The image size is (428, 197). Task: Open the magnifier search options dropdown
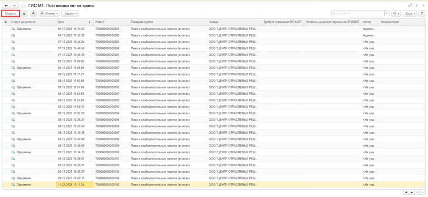coord(396,13)
